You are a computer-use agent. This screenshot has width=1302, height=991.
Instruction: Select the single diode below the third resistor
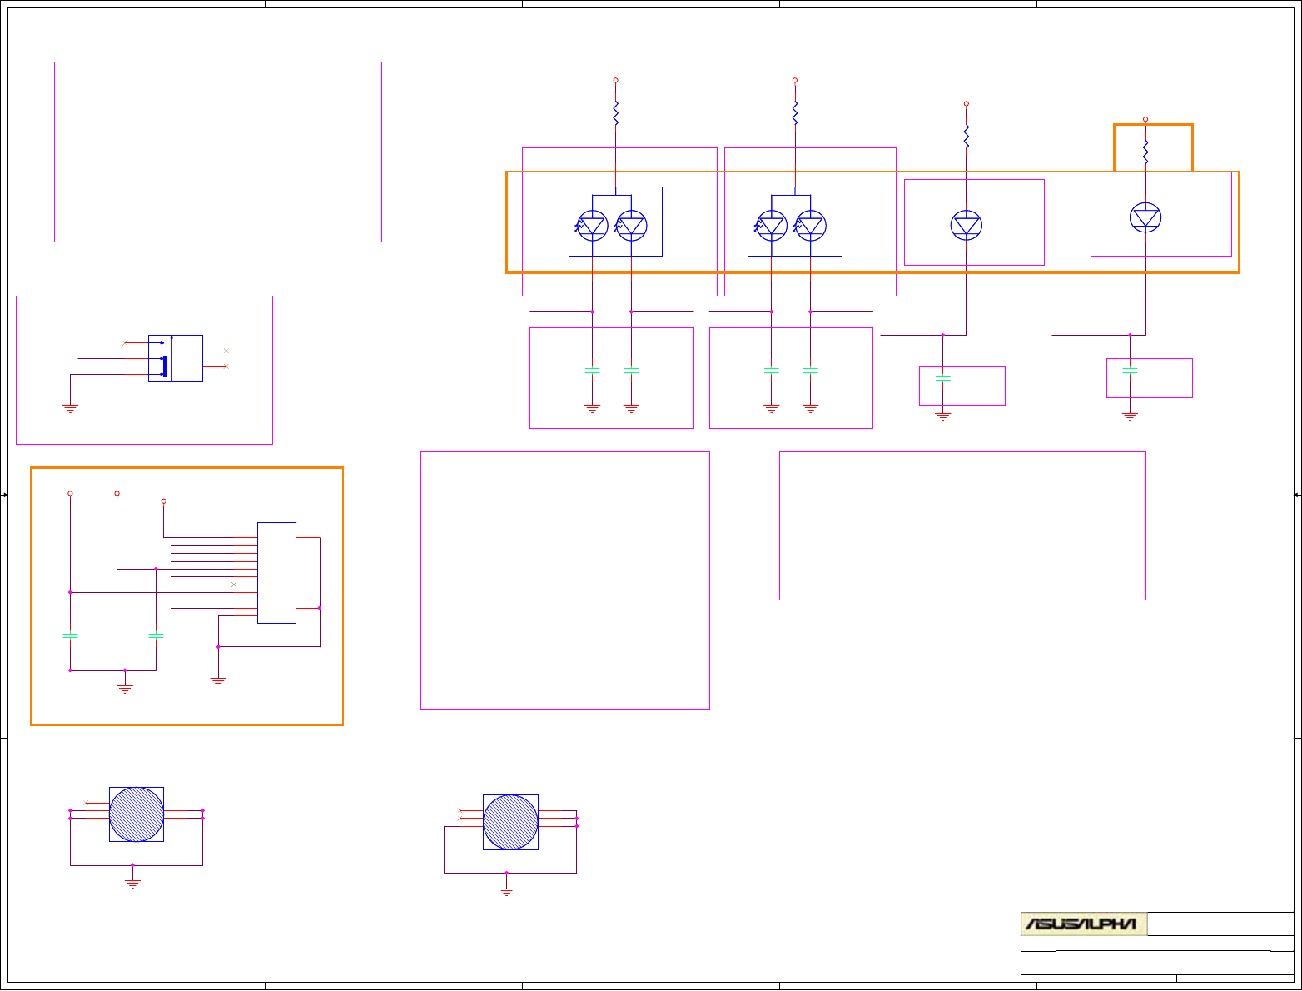[967, 225]
